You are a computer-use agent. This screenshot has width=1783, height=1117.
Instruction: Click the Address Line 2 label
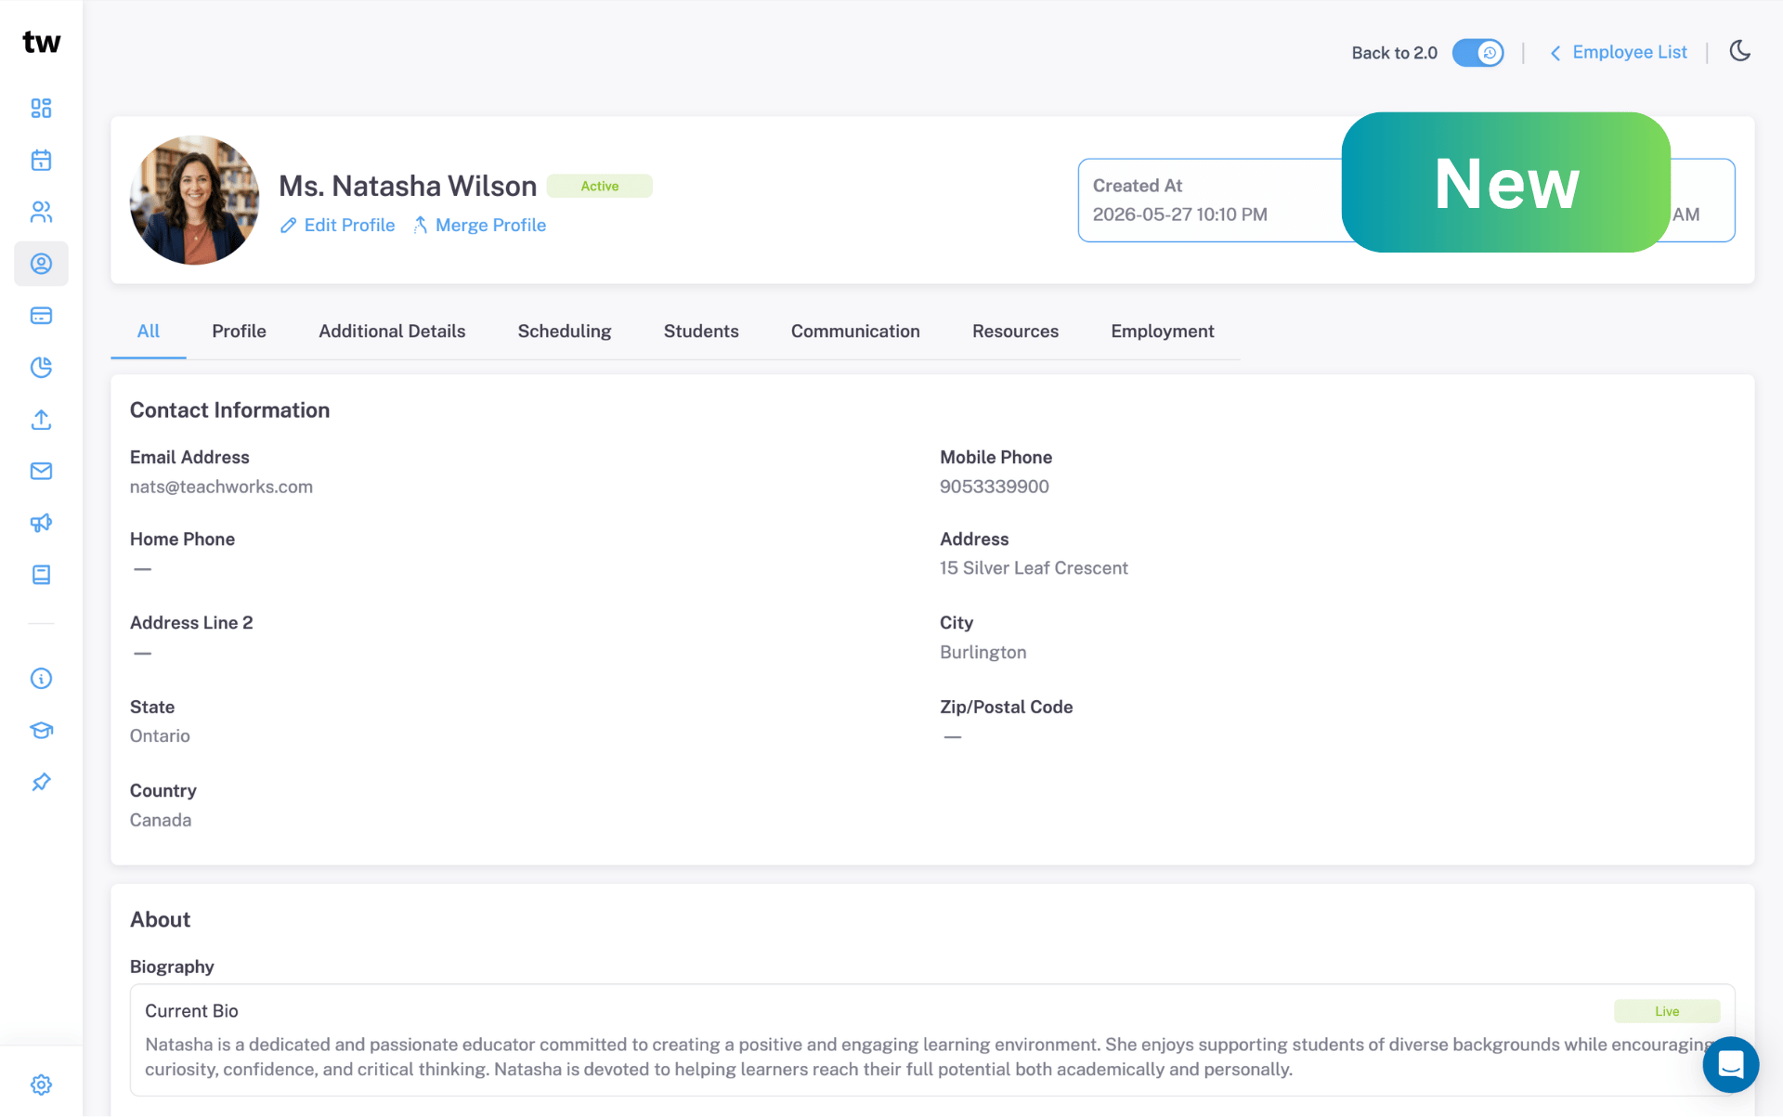191,623
